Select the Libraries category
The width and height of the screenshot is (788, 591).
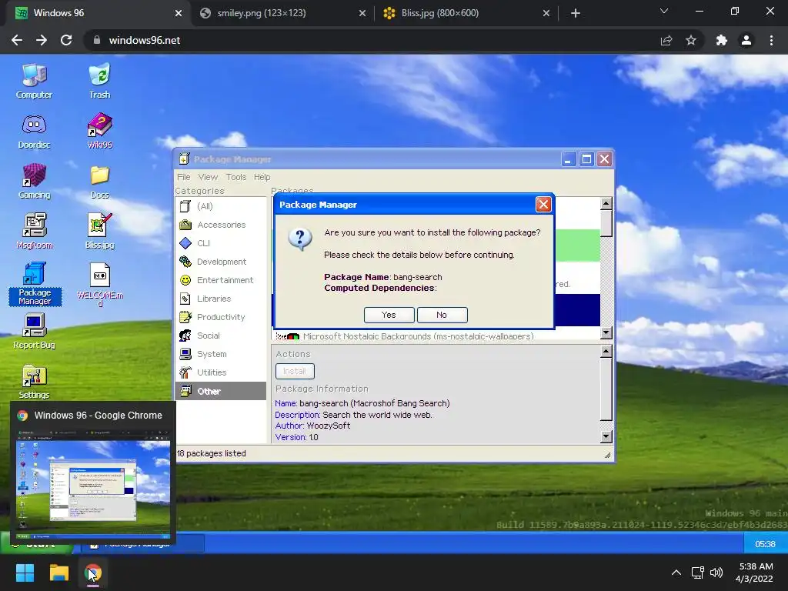point(221,299)
